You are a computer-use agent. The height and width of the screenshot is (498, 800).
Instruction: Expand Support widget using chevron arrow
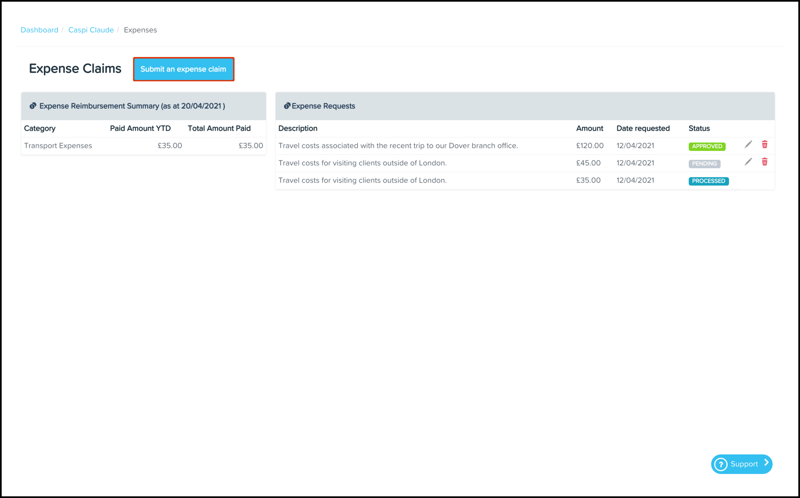click(766, 463)
